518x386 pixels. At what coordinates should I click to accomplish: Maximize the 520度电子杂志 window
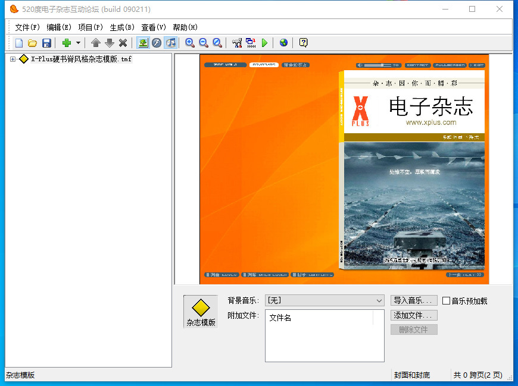point(472,10)
